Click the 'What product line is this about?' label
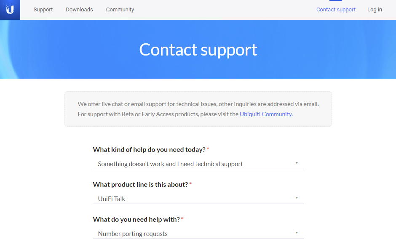 pos(140,184)
